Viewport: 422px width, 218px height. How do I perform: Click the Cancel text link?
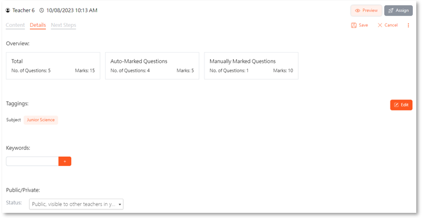pos(391,25)
